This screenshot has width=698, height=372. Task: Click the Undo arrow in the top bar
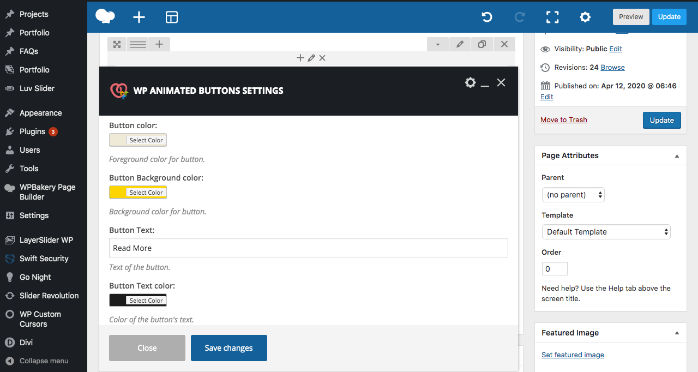[487, 17]
